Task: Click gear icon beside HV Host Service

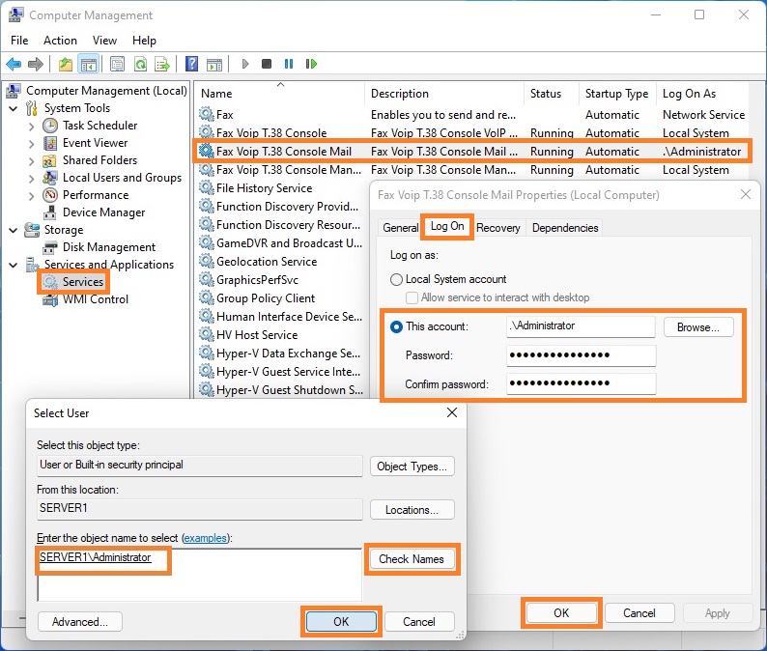Action: (207, 334)
